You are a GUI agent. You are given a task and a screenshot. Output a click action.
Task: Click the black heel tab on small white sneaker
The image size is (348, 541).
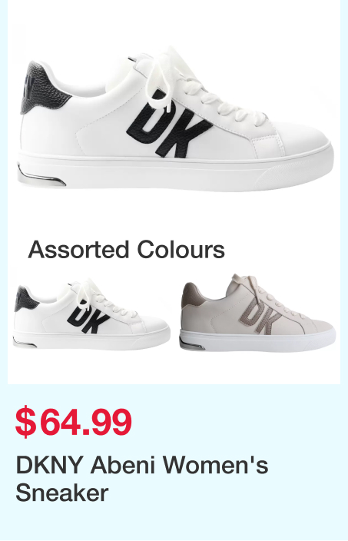[24, 299]
